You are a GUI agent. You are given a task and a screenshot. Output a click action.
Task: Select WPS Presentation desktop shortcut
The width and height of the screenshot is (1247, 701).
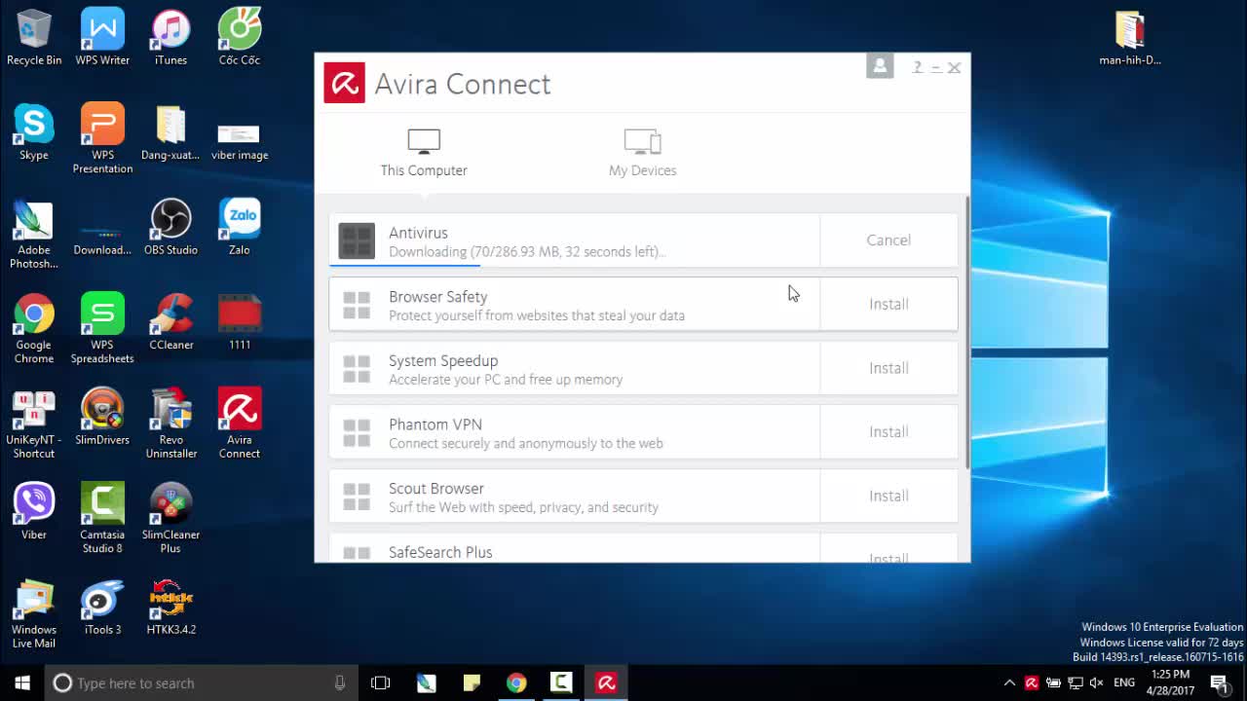(102, 138)
